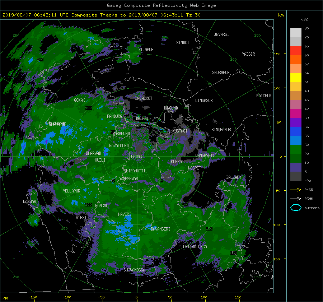Click the HANGAL city label

point(101,206)
